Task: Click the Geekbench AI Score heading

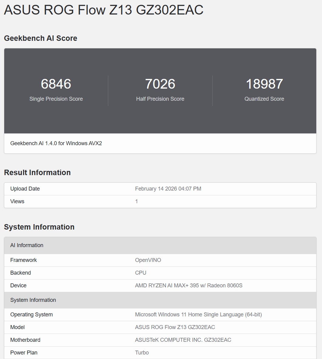Action: point(40,38)
